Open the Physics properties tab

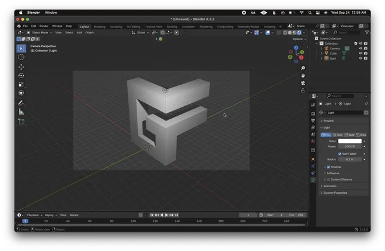pos(313,166)
